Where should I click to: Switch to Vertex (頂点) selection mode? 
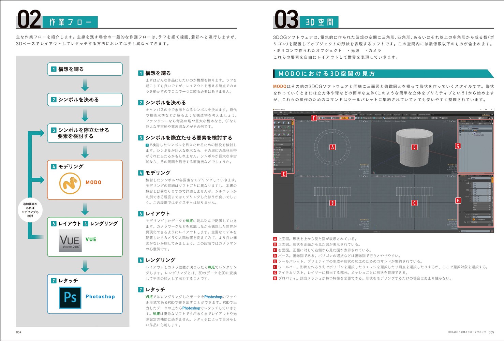(x=324, y=118)
